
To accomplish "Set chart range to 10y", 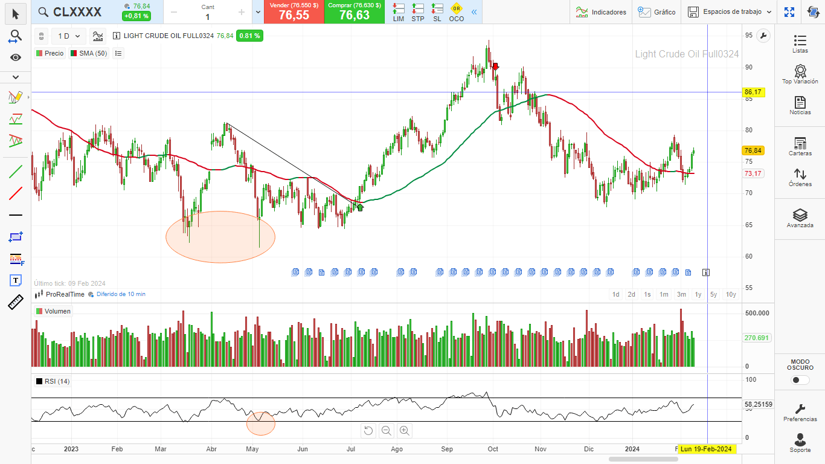I will click(x=731, y=294).
